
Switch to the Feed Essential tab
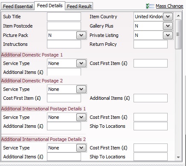point(17,6)
